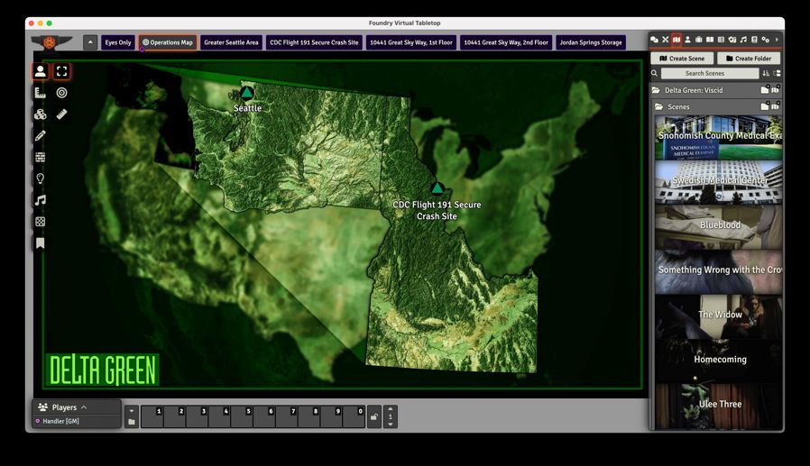Switch to the Combat Encounters sidebar tab
This screenshot has height=466, width=810.
pos(666,40)
